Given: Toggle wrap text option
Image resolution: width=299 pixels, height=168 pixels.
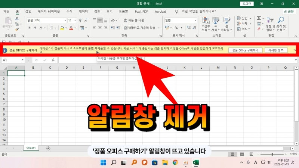Looking at the screenshot, I should tap(134, 20).
